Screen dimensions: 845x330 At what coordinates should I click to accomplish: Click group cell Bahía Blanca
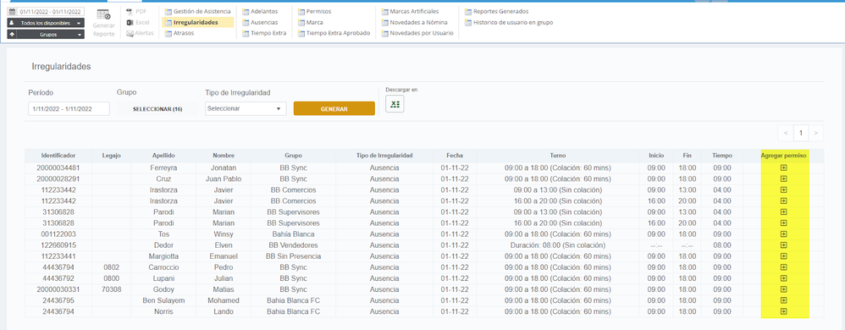293,234
